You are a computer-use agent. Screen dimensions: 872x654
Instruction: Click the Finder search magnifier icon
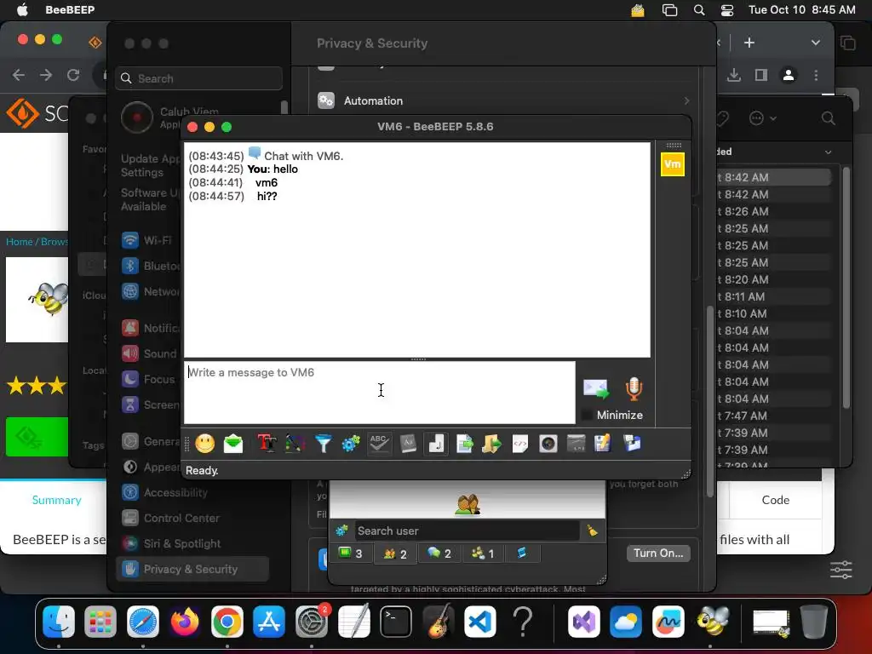pos(828,118)
